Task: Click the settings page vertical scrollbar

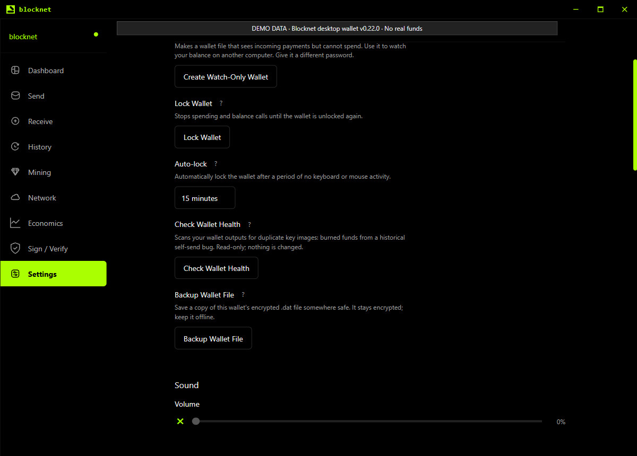Action: point(635,115)
